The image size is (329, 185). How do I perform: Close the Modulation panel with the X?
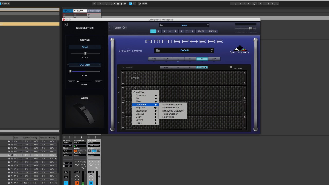coord(66,25)
